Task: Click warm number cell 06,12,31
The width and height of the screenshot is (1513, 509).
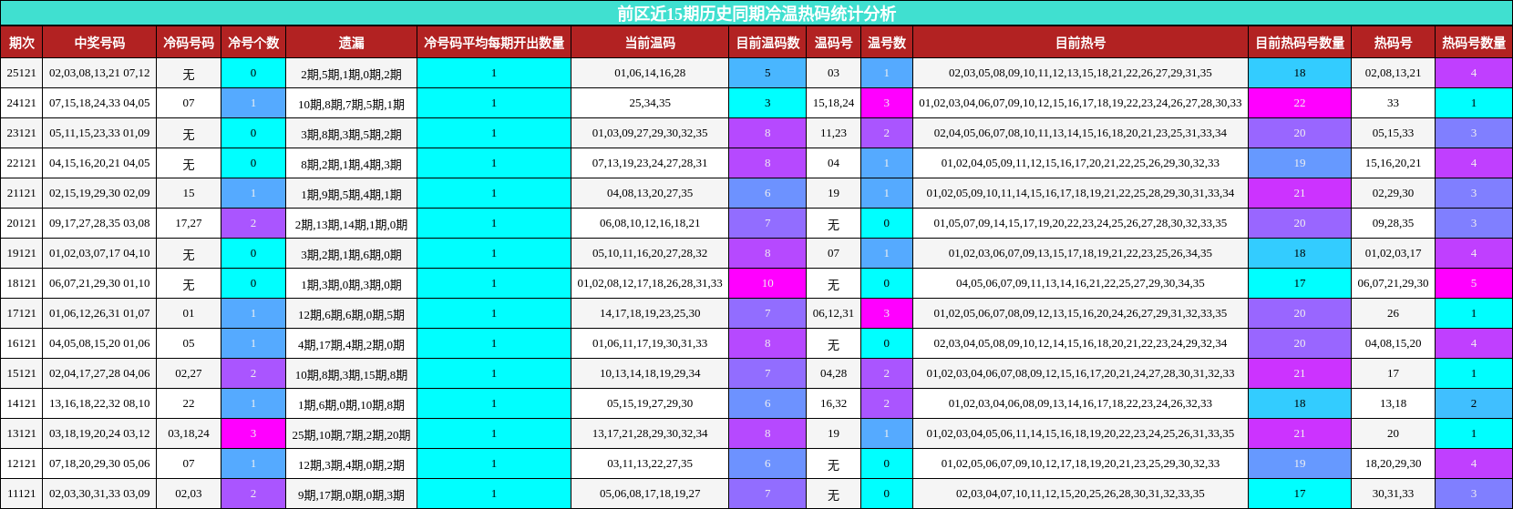Action: 833,313
